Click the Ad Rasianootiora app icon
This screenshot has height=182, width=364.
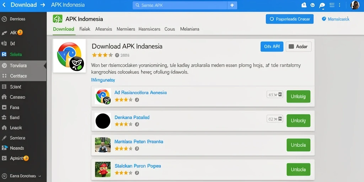click(x=103, y=96)
